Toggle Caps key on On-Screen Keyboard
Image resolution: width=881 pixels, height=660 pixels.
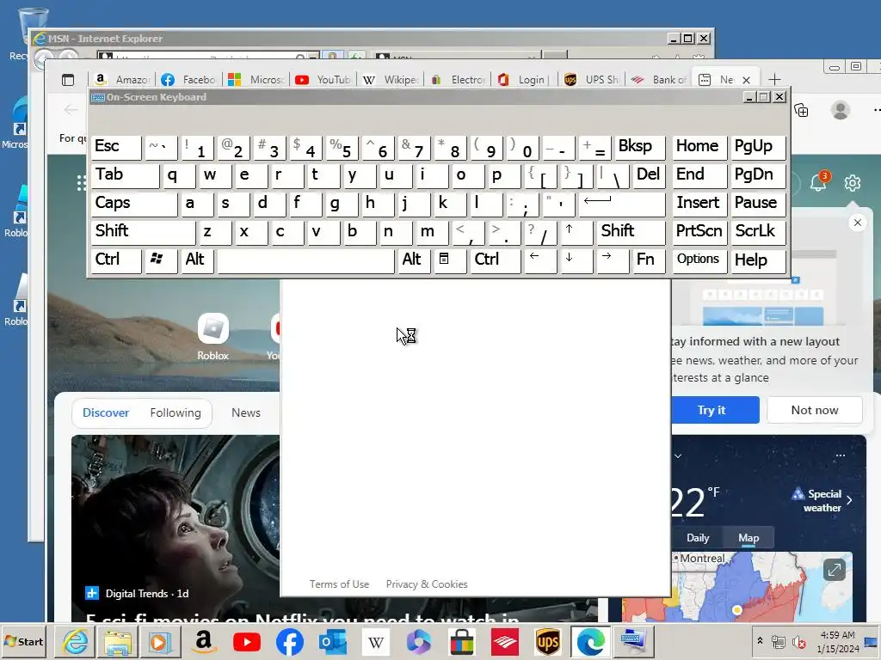[x=133, y=203]
